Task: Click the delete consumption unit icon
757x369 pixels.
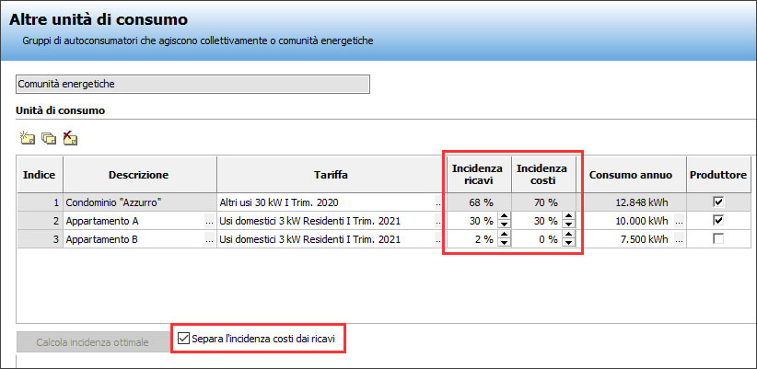Action: coord(70,139)
